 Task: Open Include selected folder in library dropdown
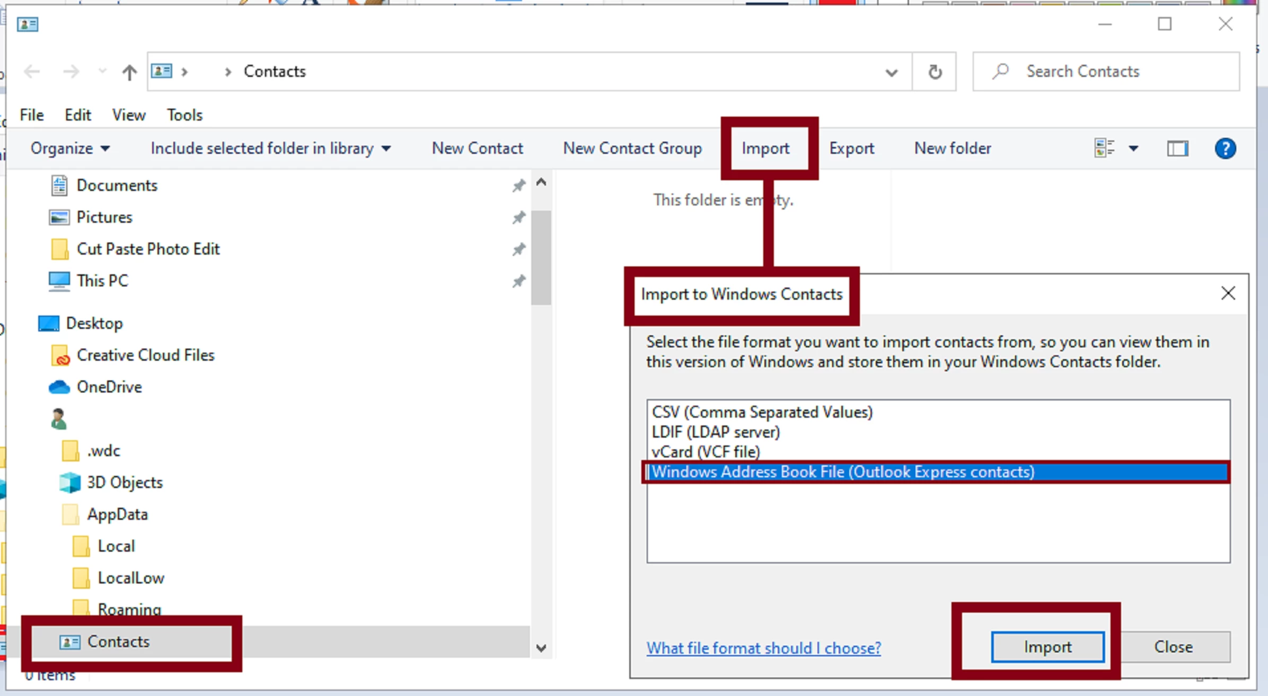click(270, 149)
